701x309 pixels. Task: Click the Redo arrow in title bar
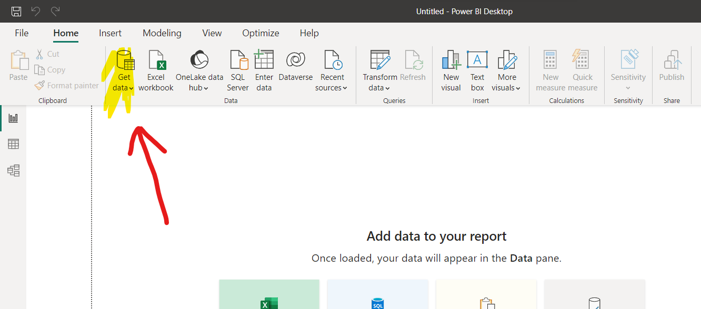pos(55,11)
